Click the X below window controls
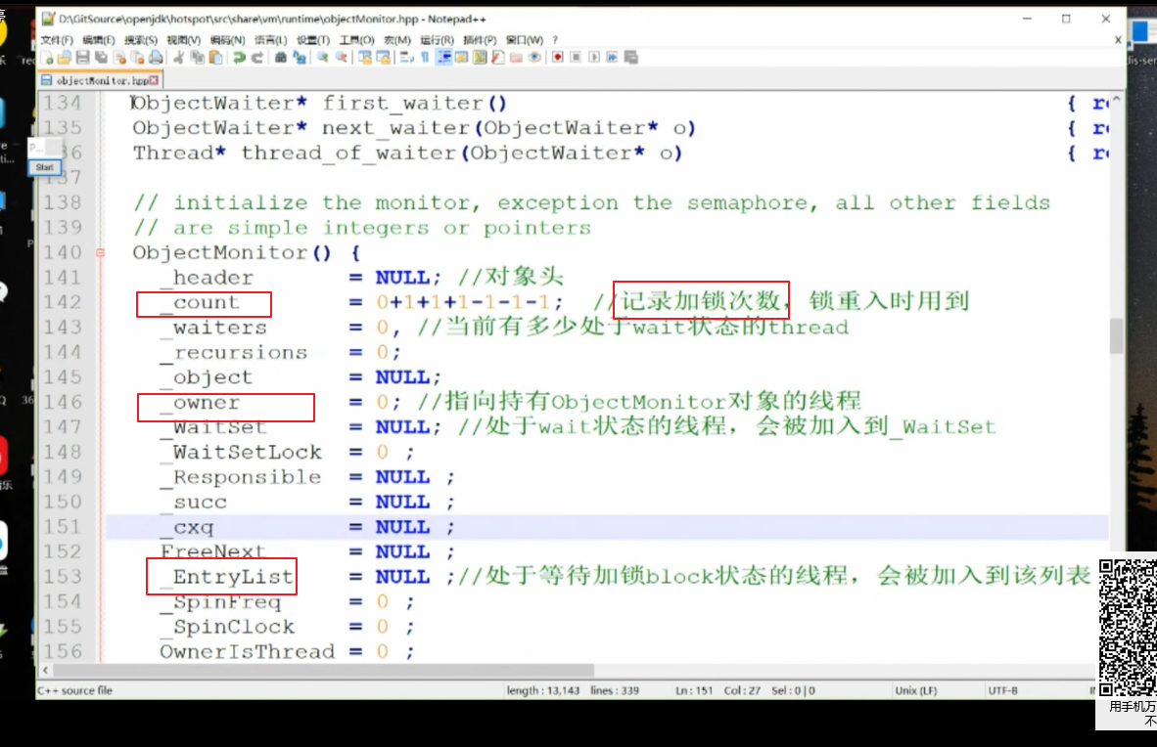Screen dimensions: 1157x747 [1117, 40]
